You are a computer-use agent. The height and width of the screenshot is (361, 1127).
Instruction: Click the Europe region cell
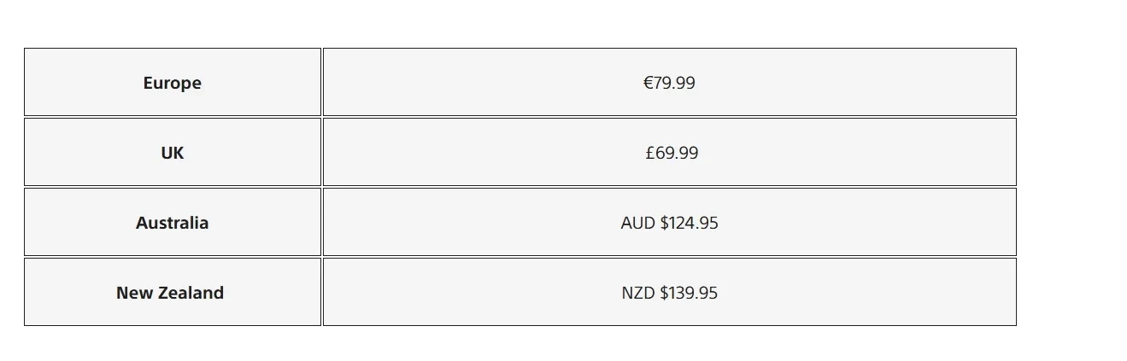172,83
